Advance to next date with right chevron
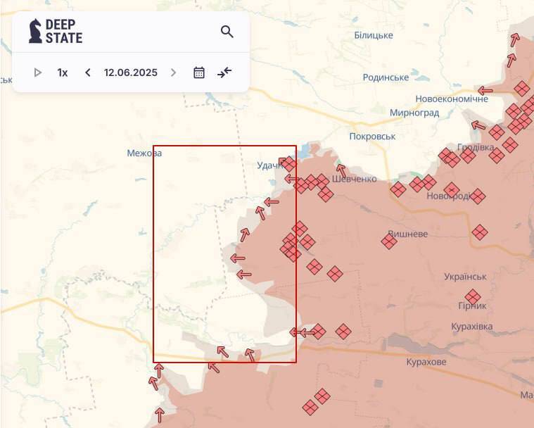The width and height of the screenshot is (534, 428). [x=173, y=73]
